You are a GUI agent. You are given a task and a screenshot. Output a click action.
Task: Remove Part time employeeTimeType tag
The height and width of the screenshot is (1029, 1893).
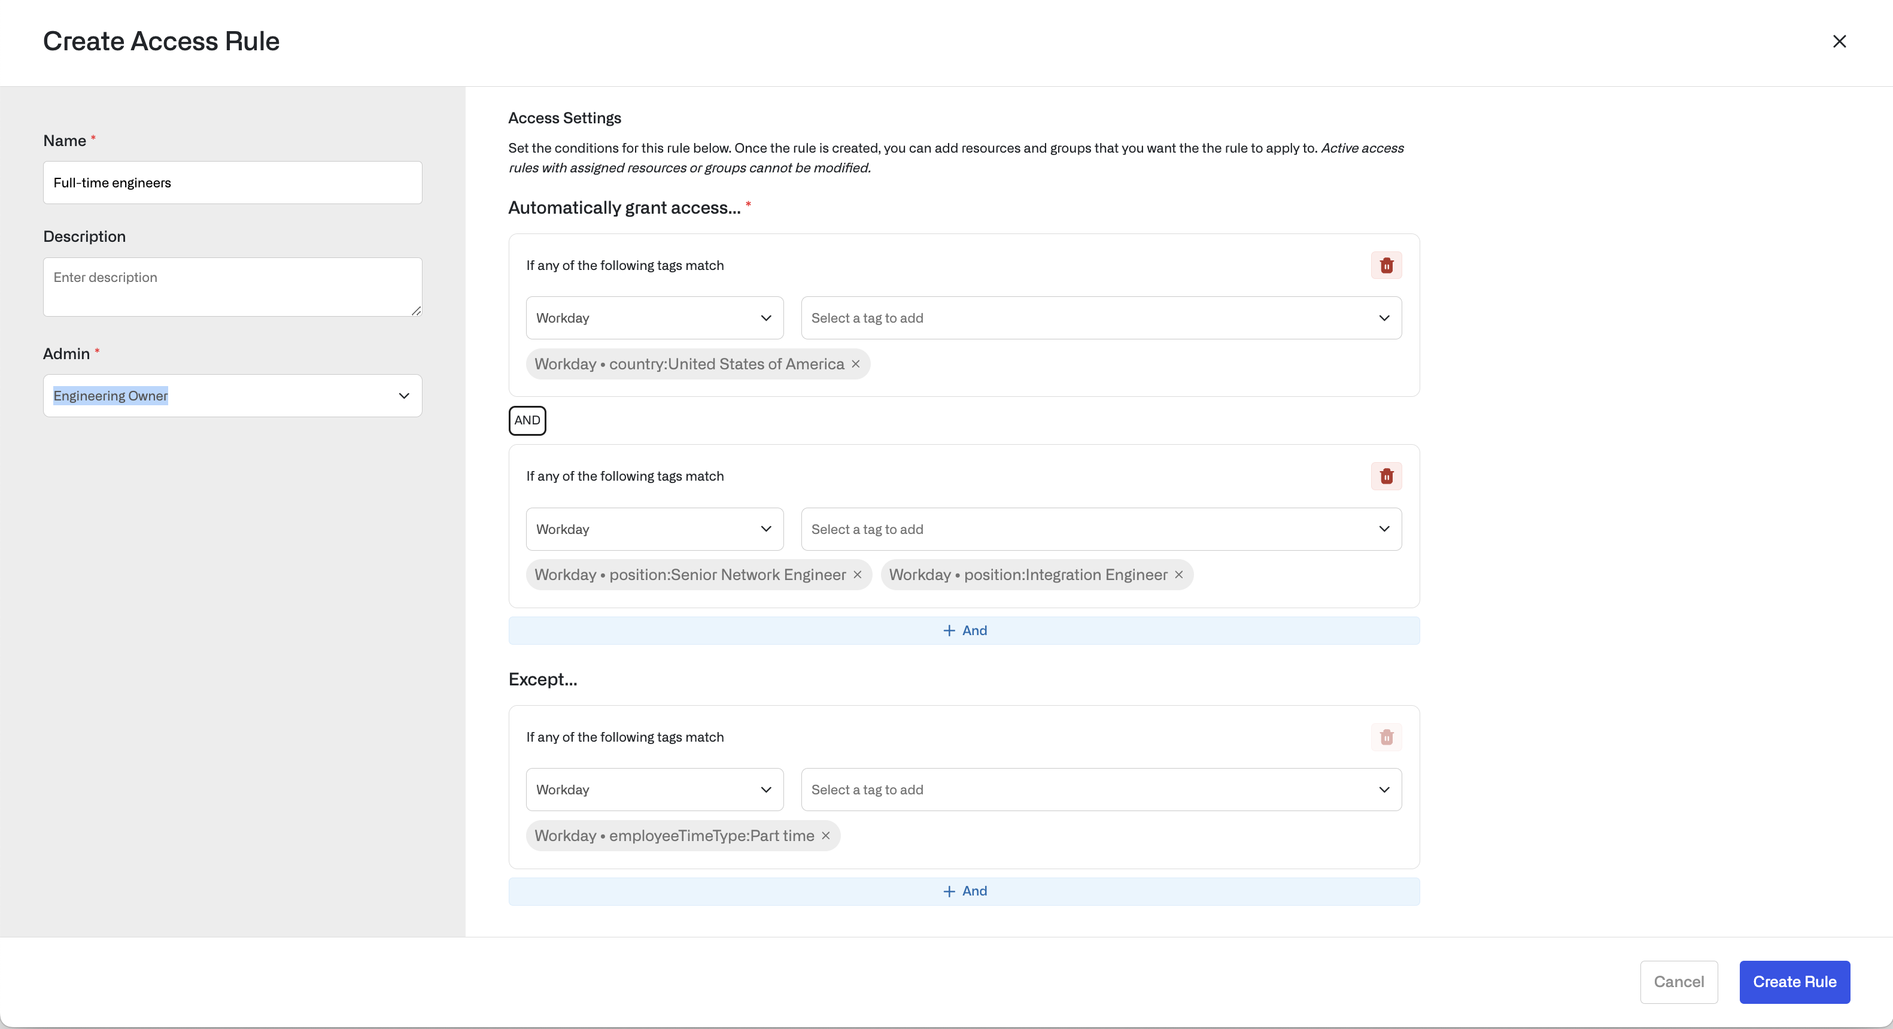click(x=825, y=836)
